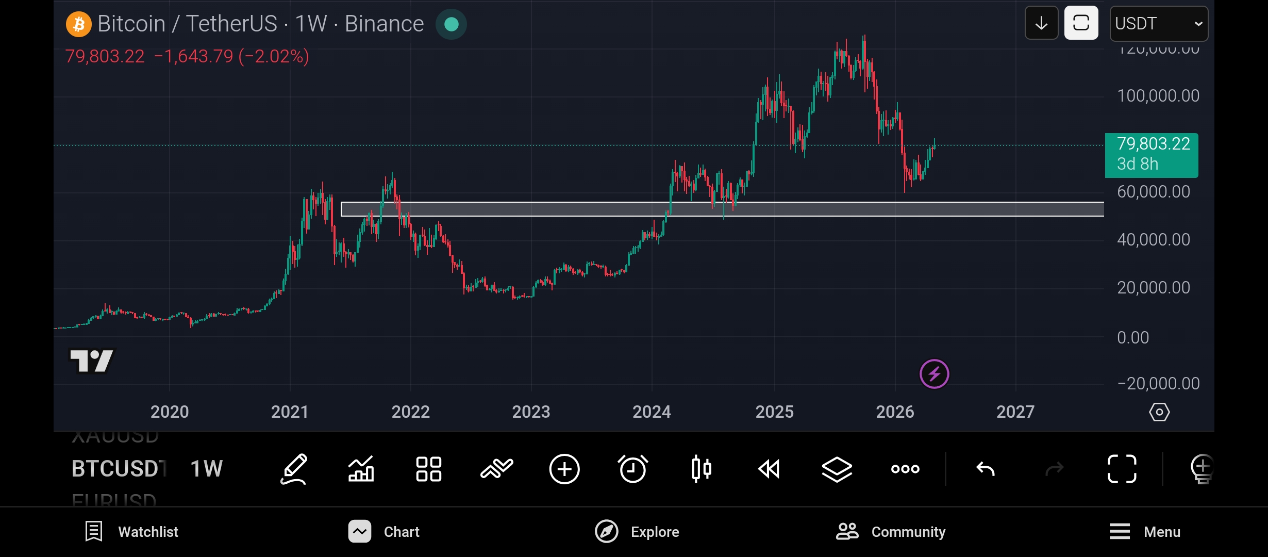The width and height of the screenshot is (1268, 557).
Task: Start bar replay with the rewind icon
Action: click(769, 469)
